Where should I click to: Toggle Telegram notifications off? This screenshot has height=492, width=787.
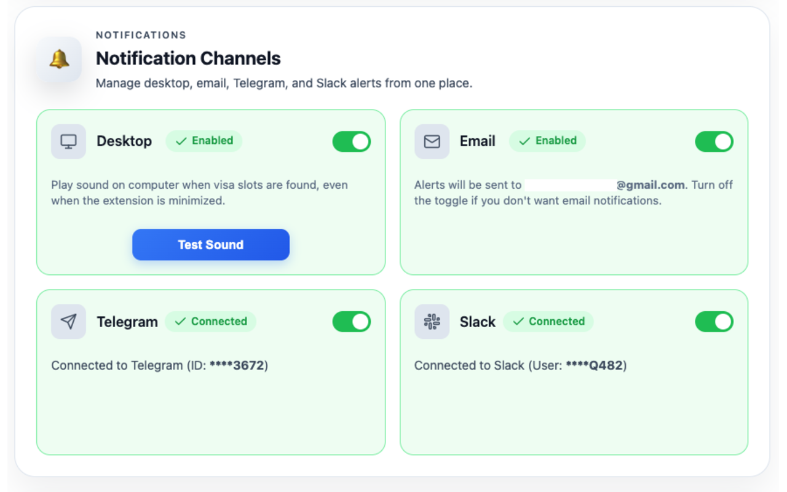(351, 321)
